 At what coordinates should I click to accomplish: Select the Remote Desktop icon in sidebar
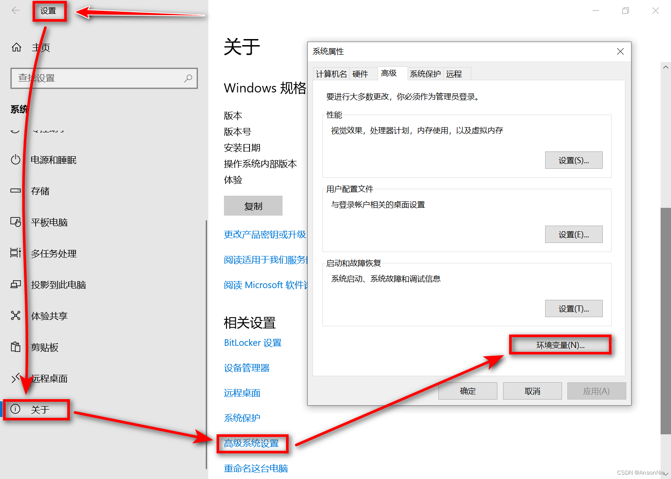tap(16, 378)
